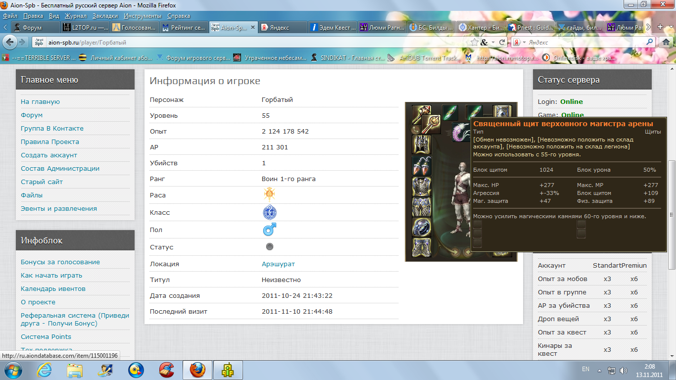Open the Журнал menu
This screenshot has width=676, height=380.
tap(75, 16)
